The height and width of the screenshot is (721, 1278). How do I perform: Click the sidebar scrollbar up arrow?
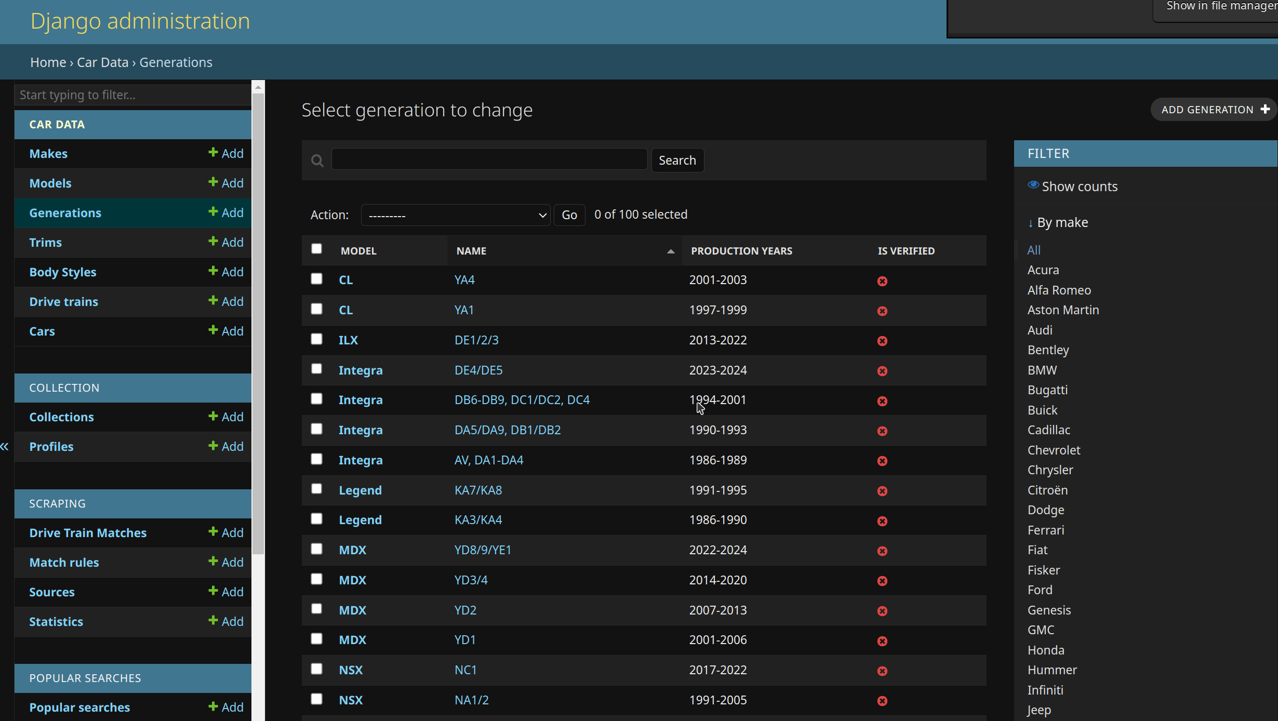click(x=258, y=88)
